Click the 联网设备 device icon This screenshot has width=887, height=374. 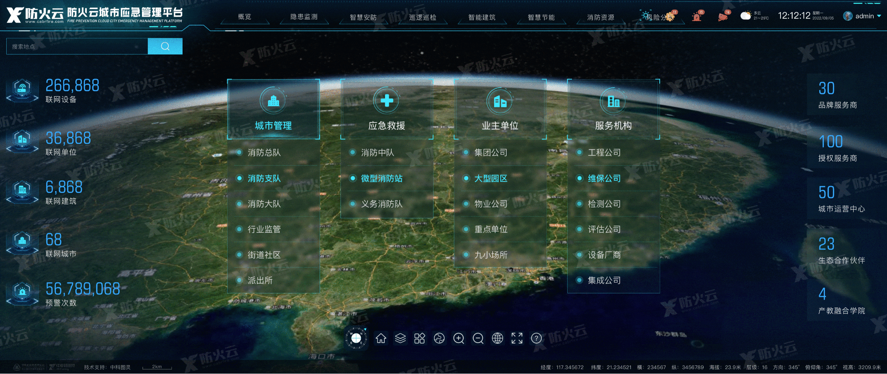point(22,90)
